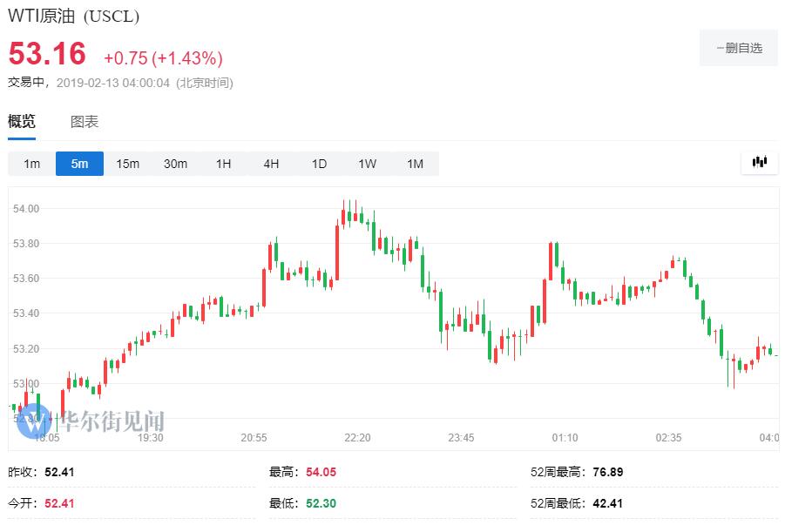Click the 22:20 time axis label
785x525 pixels.
click(357, 437)
